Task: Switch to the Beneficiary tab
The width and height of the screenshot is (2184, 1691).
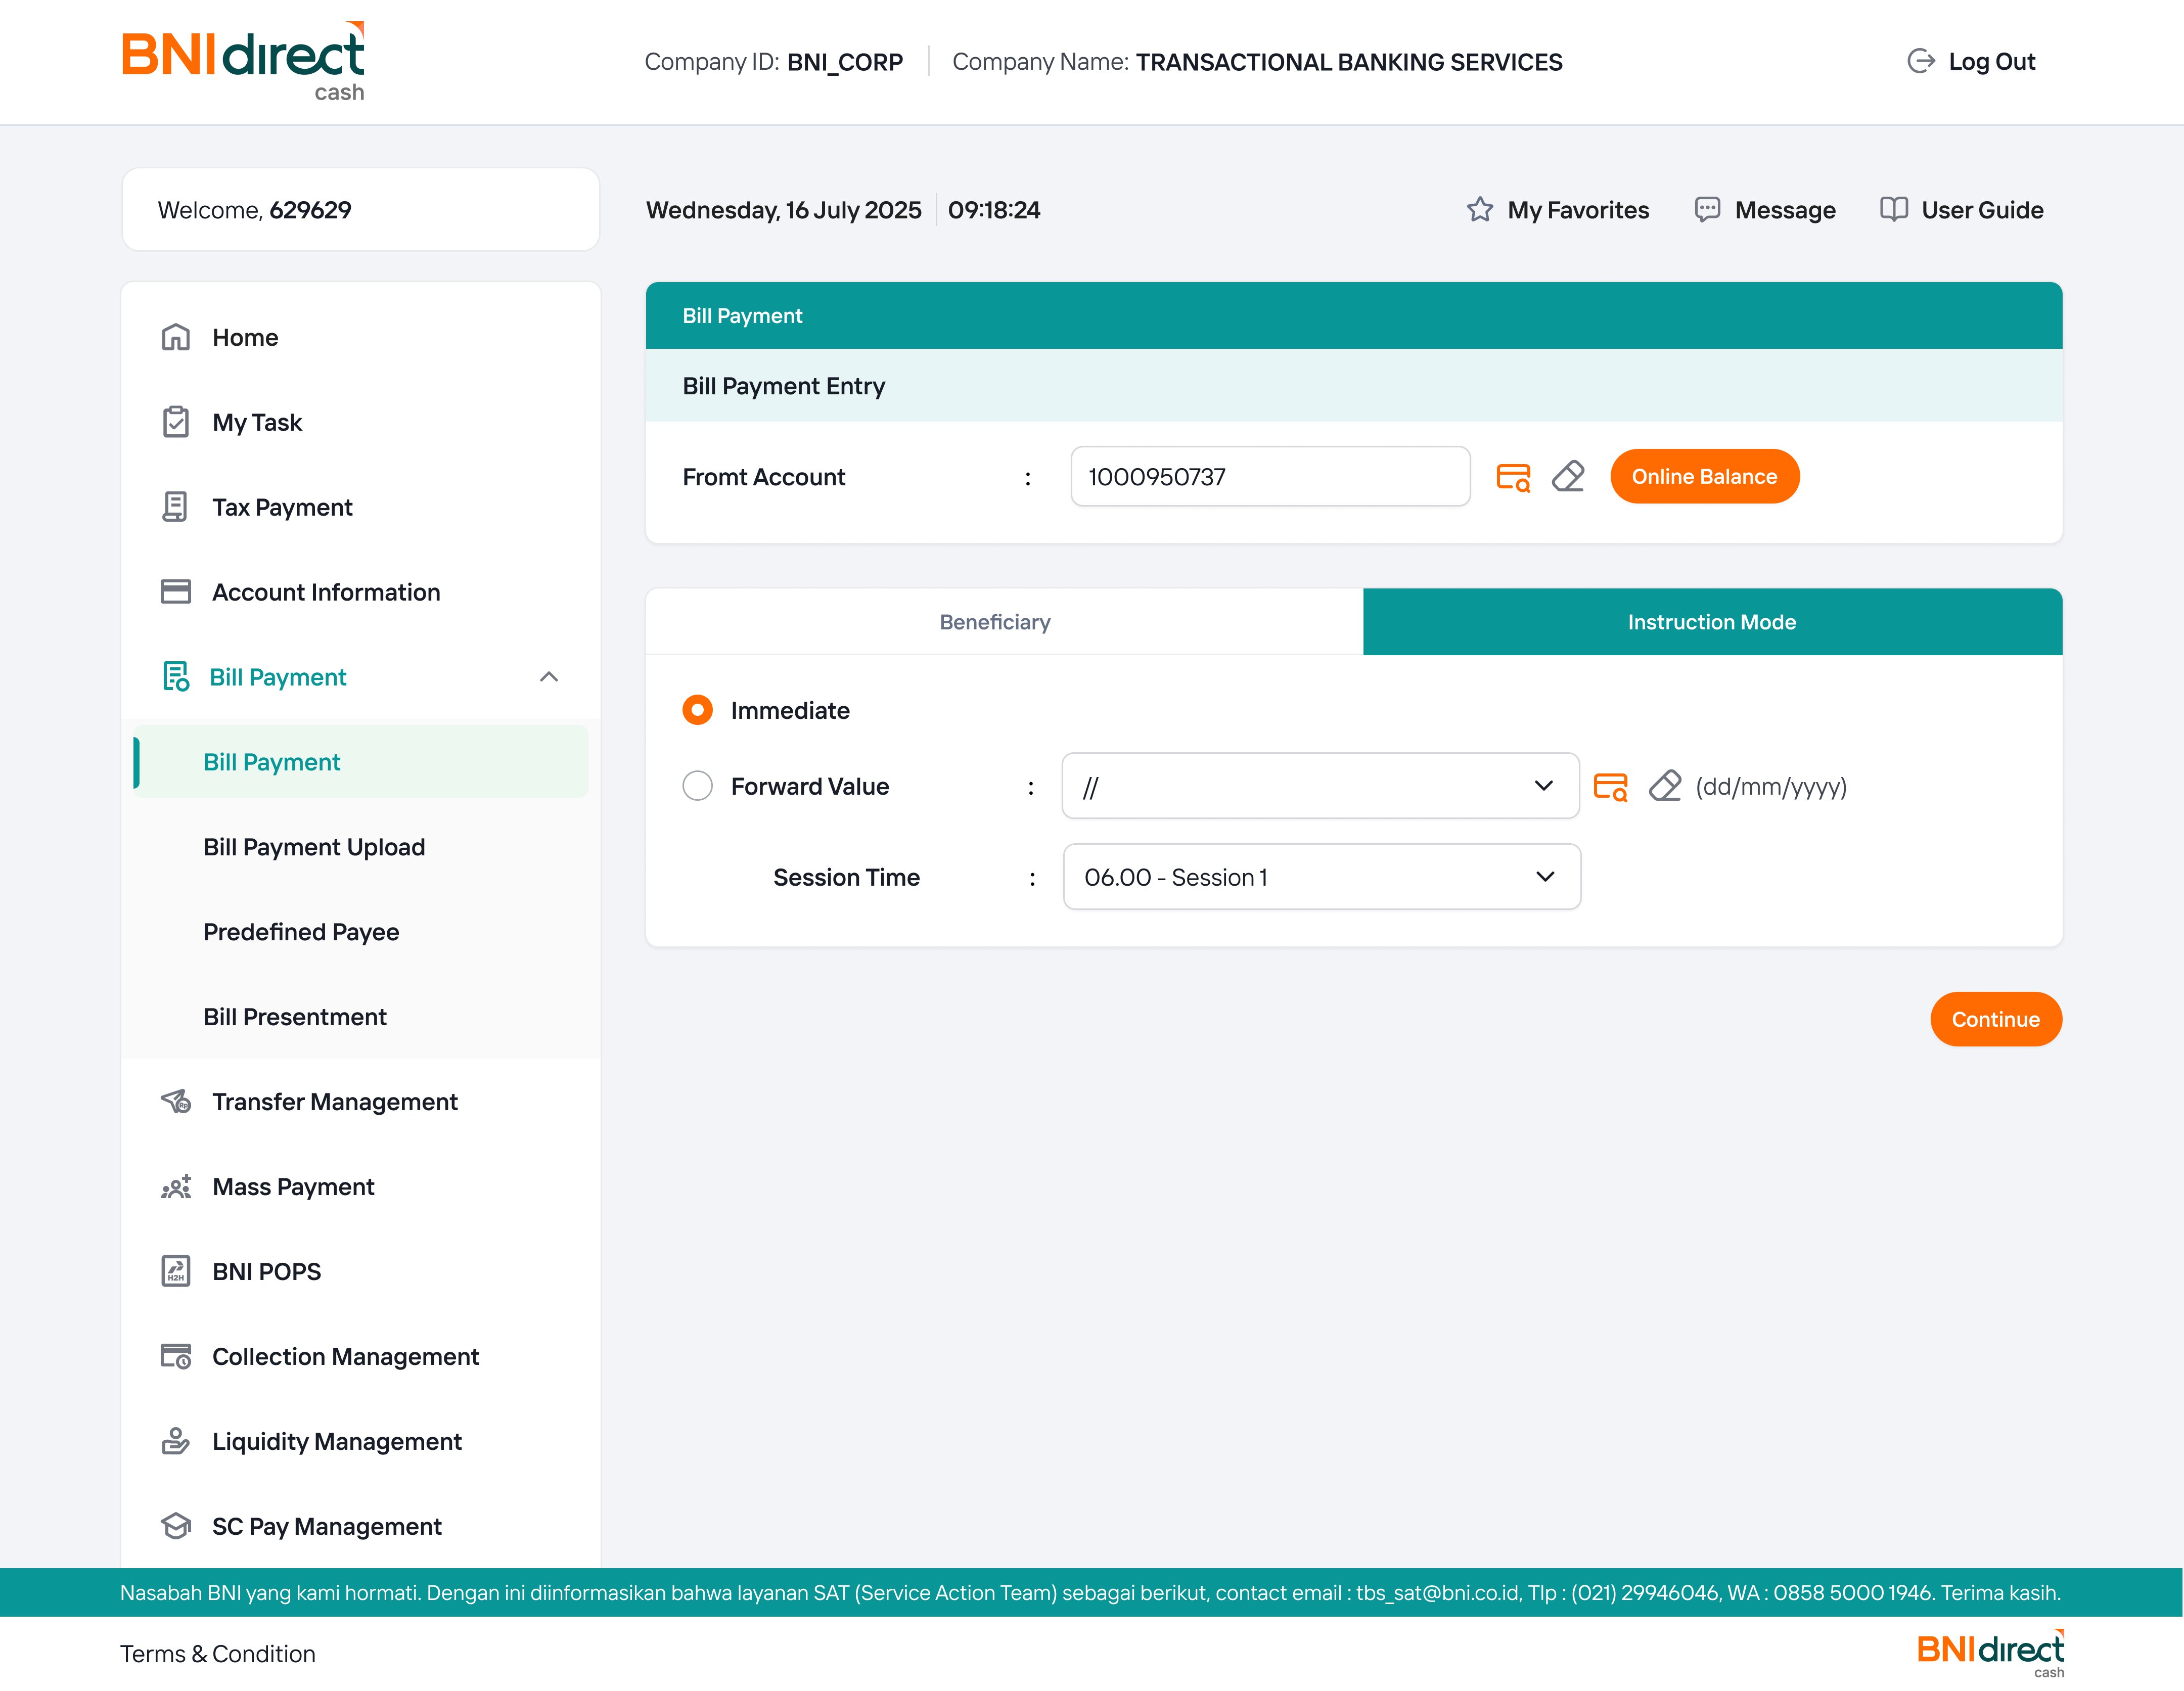Action: [x=995, y=622]
